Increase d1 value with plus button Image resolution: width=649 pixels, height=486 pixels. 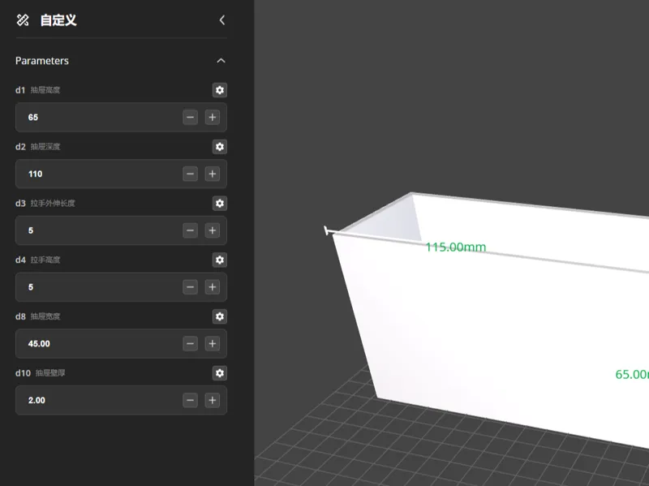[x=213, y=117]
